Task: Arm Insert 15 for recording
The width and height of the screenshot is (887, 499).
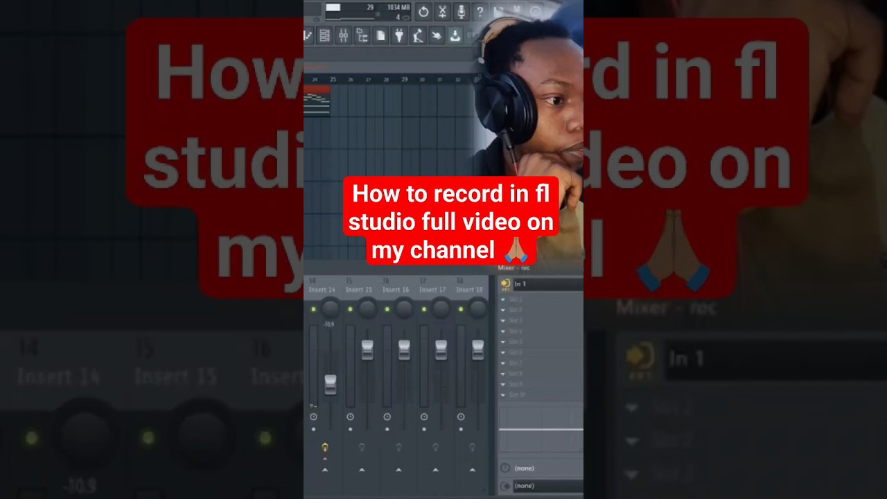Action: pyautogui.click(x=361, y=448)
